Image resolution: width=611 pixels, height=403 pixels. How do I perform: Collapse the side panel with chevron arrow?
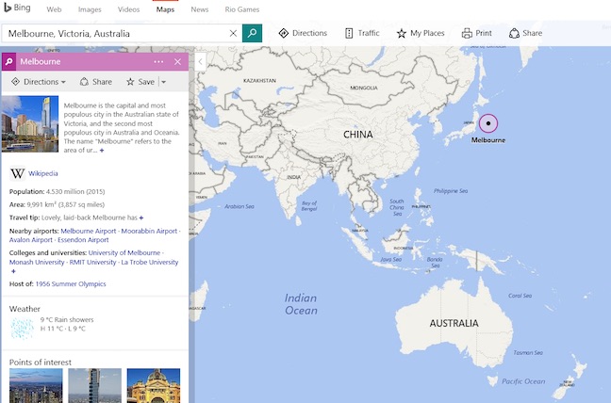coord(200,62)
